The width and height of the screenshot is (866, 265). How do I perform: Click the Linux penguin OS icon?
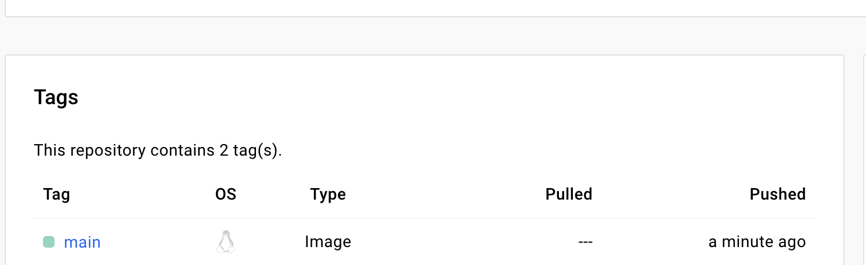(x=226, y=242)
